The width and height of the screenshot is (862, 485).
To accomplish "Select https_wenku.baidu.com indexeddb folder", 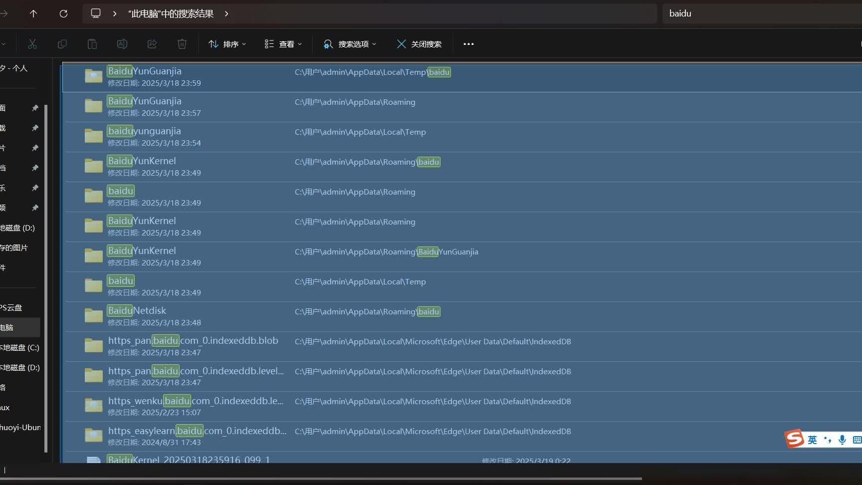I will click(x=462, y=407).
